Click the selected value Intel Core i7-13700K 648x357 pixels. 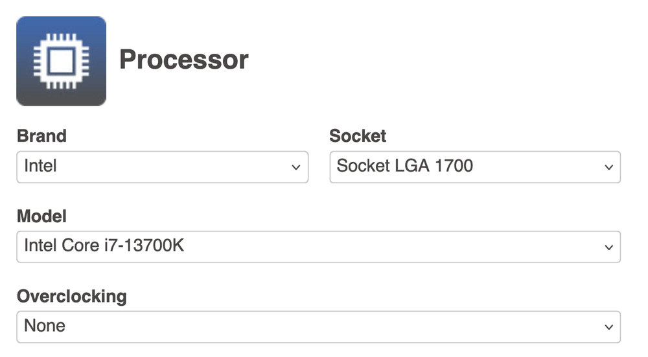(x=104, y=246)
